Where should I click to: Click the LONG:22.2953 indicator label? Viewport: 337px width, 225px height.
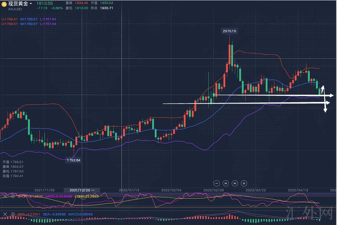pyautogui.click(x=87, y=196)
